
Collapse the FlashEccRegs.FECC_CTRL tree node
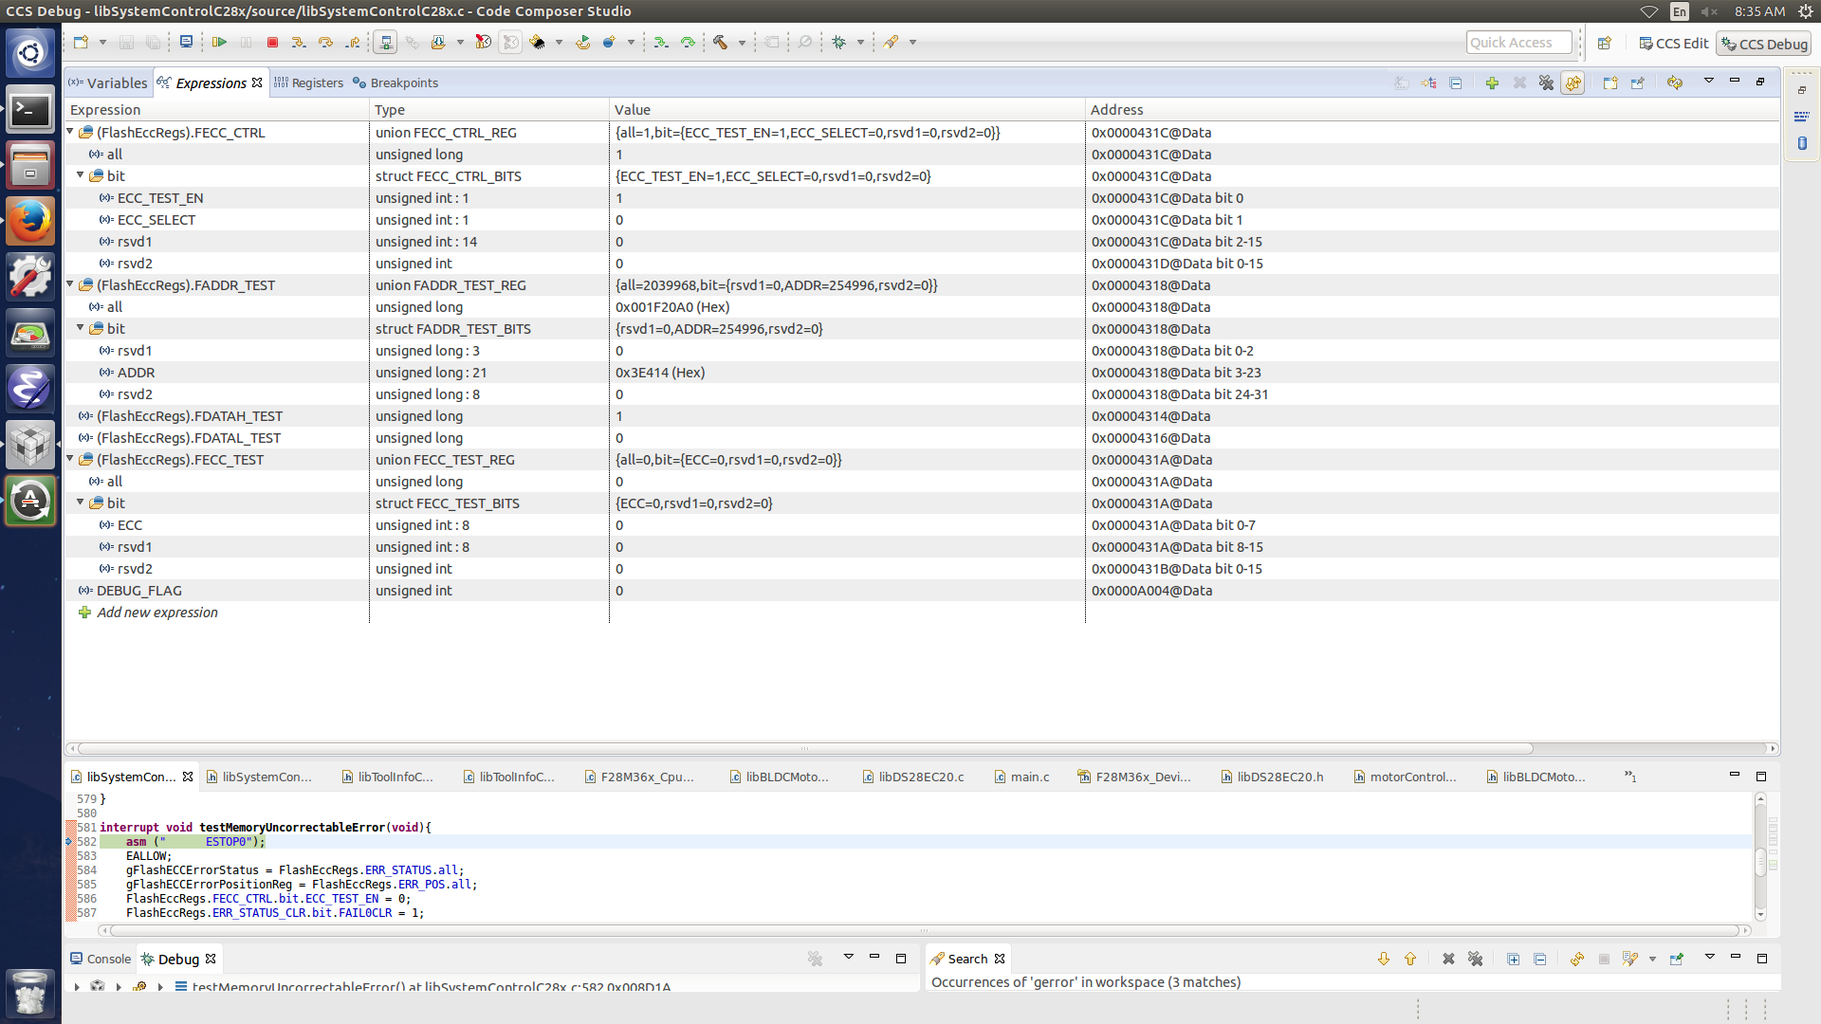(x=70, y=133)
